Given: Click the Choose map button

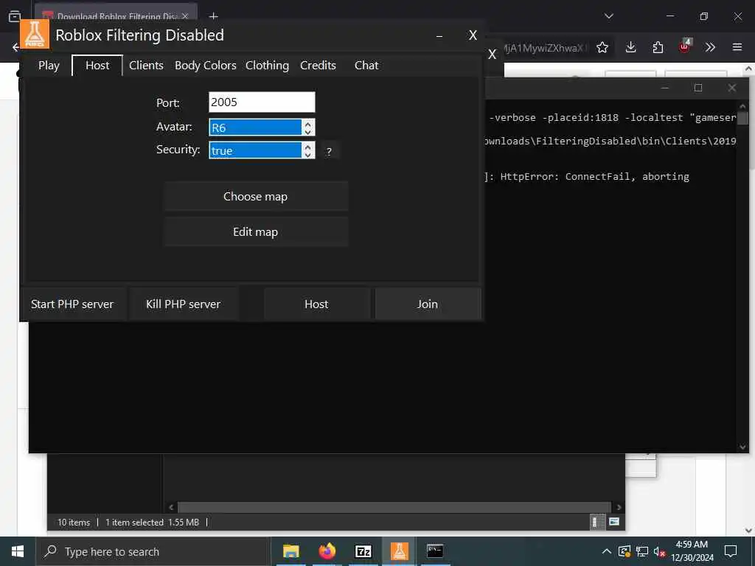Looking at the screenshot, I should [255, 196].
